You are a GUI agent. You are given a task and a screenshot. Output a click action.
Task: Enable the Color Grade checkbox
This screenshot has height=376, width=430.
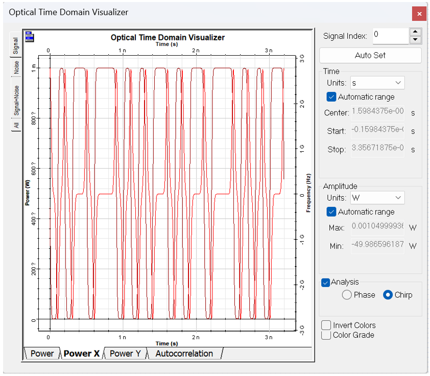click(325, 335)
